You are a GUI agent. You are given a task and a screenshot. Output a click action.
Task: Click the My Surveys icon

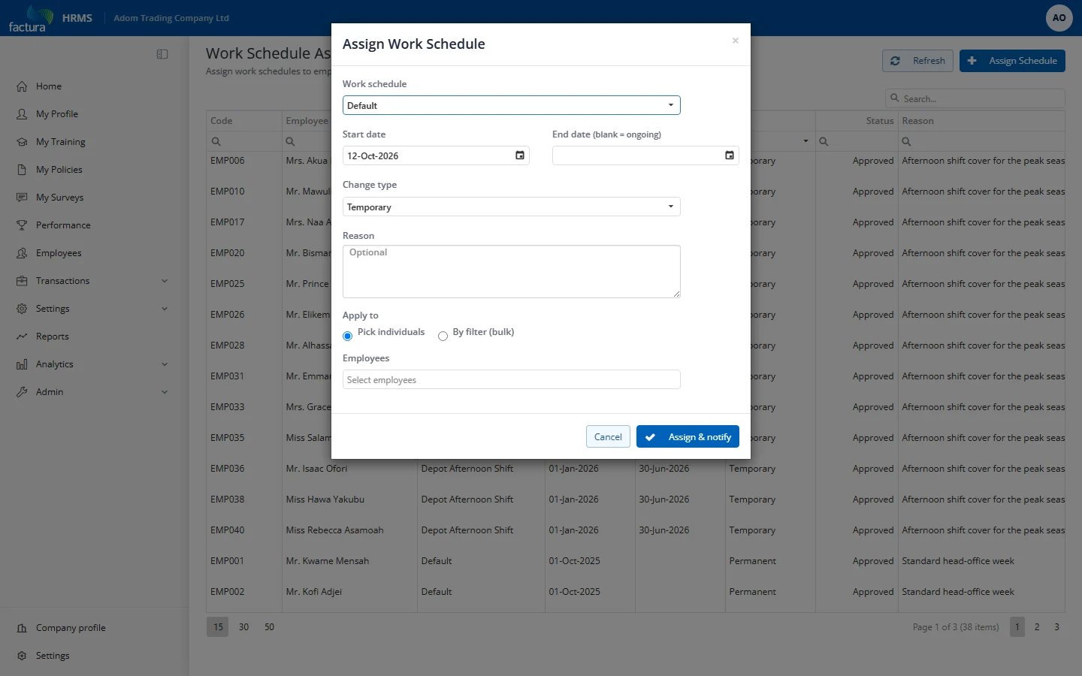coord(22,198)
